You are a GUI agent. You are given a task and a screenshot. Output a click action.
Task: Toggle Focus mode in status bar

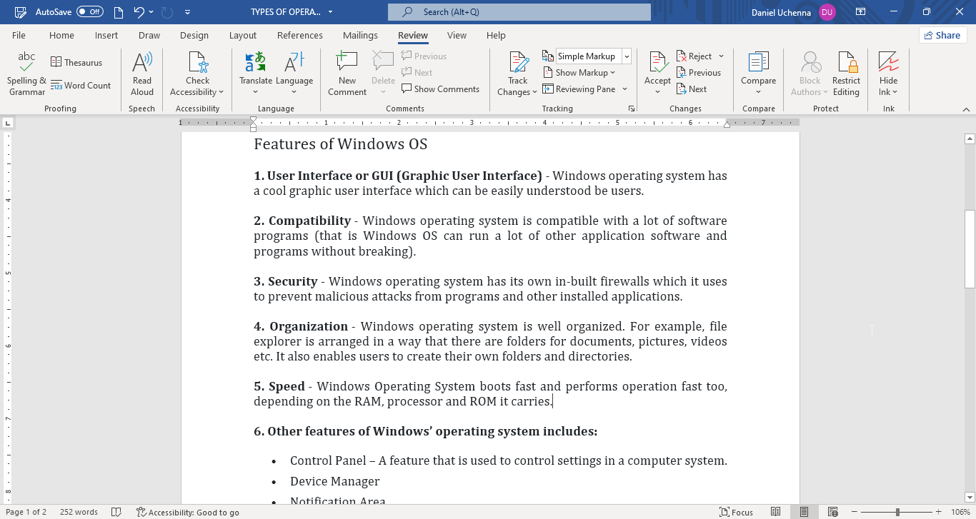736,512
